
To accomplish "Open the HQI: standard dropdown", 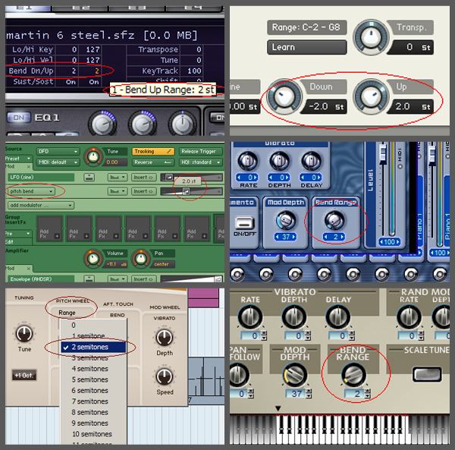I will click(200, 162).
